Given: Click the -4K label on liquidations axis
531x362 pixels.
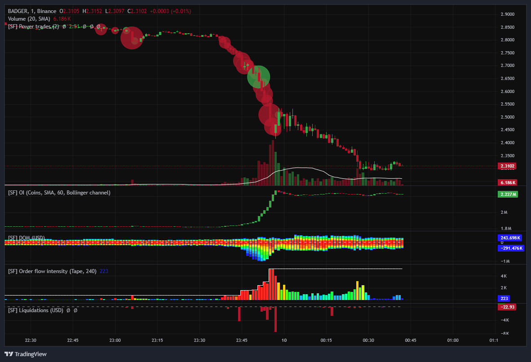Looking at the screenshot, I should [504, 320].
